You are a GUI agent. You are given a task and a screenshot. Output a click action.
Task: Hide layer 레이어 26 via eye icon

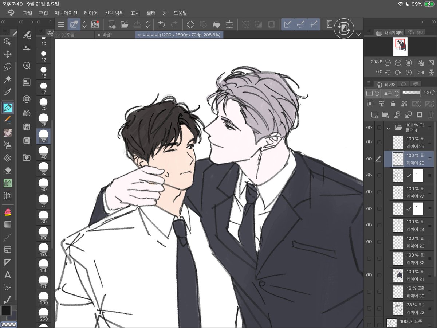pos(369,159)
